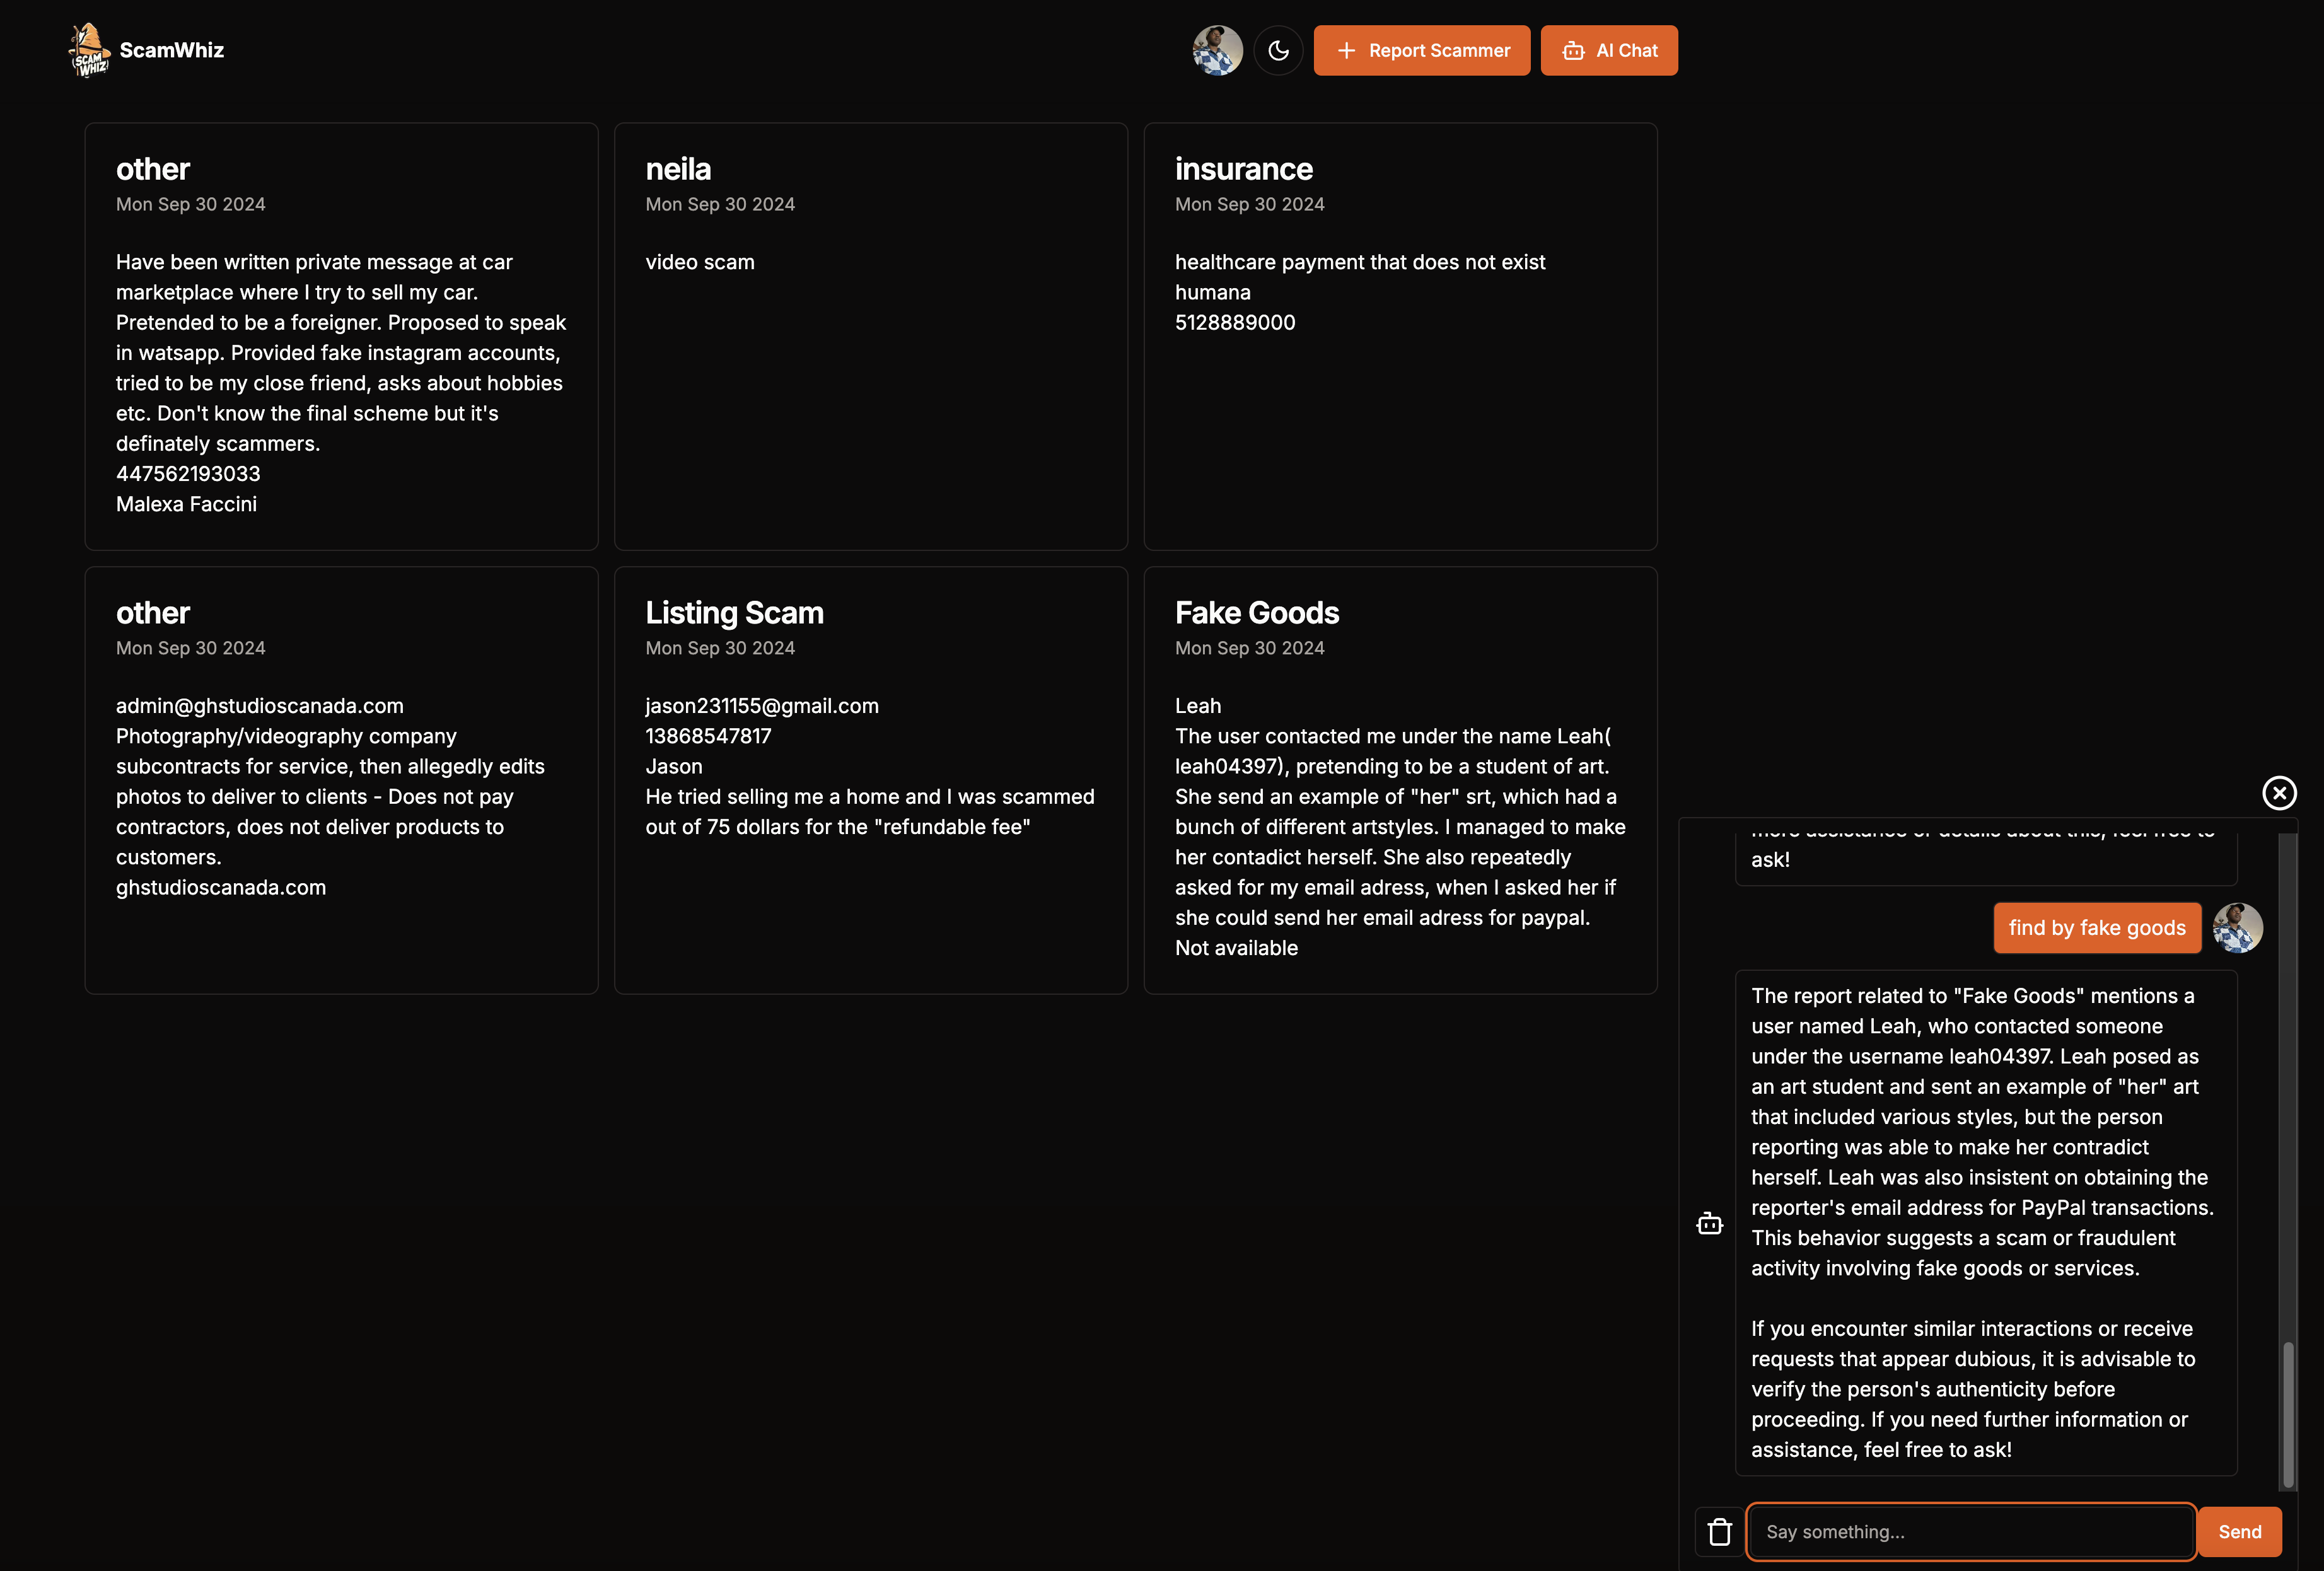The image size is (2324, 1571).
Task: Click the ScamWhiz detective logo icon
Action: tap(89, 50)
